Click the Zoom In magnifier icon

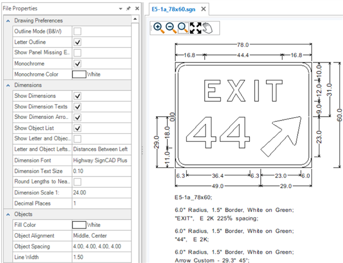(158, 28)
